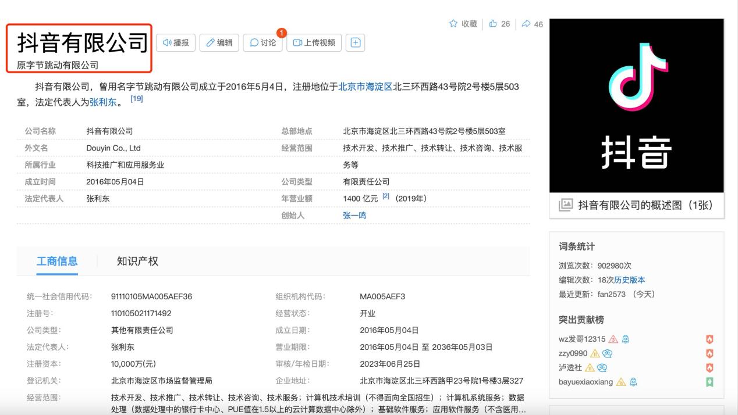Click the 上传视频 upload button
The width and height of the screenshot is (738, 415).
(x=314, y=42)
